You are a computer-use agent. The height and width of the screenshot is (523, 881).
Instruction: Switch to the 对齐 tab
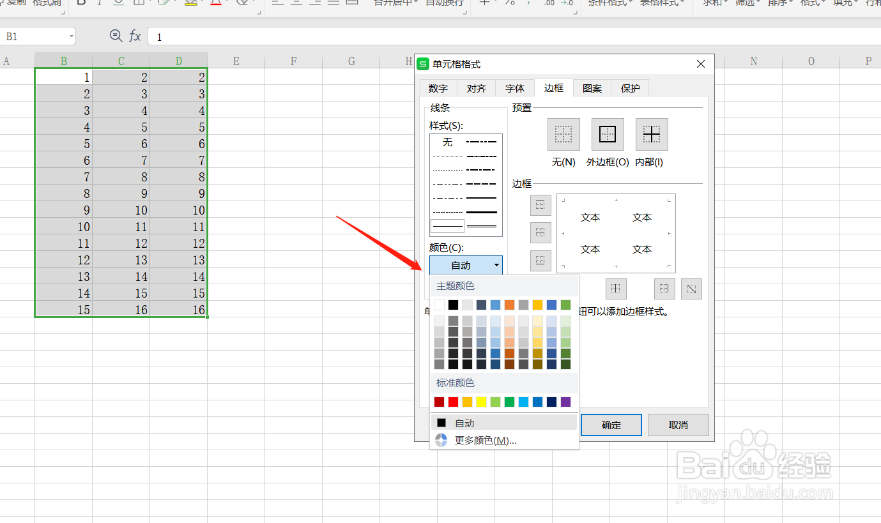point(477,88)
